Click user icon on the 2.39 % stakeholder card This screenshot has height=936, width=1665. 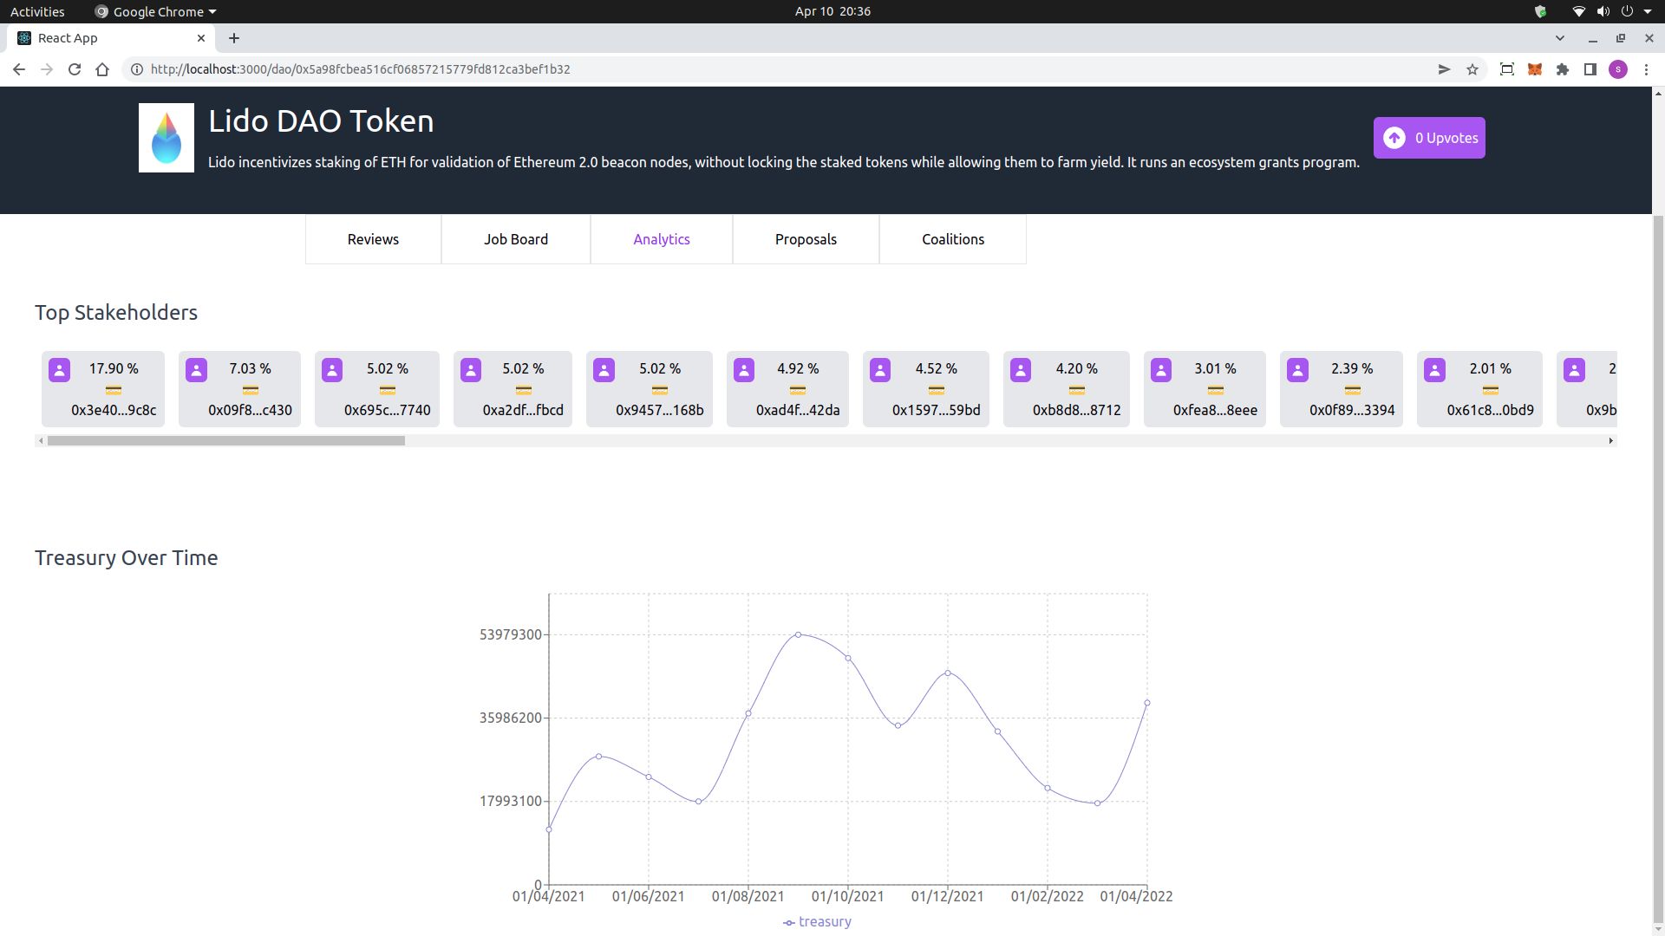point(1297,370)
